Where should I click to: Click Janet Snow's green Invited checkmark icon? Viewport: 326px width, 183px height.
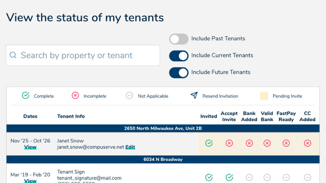(209, 143)
